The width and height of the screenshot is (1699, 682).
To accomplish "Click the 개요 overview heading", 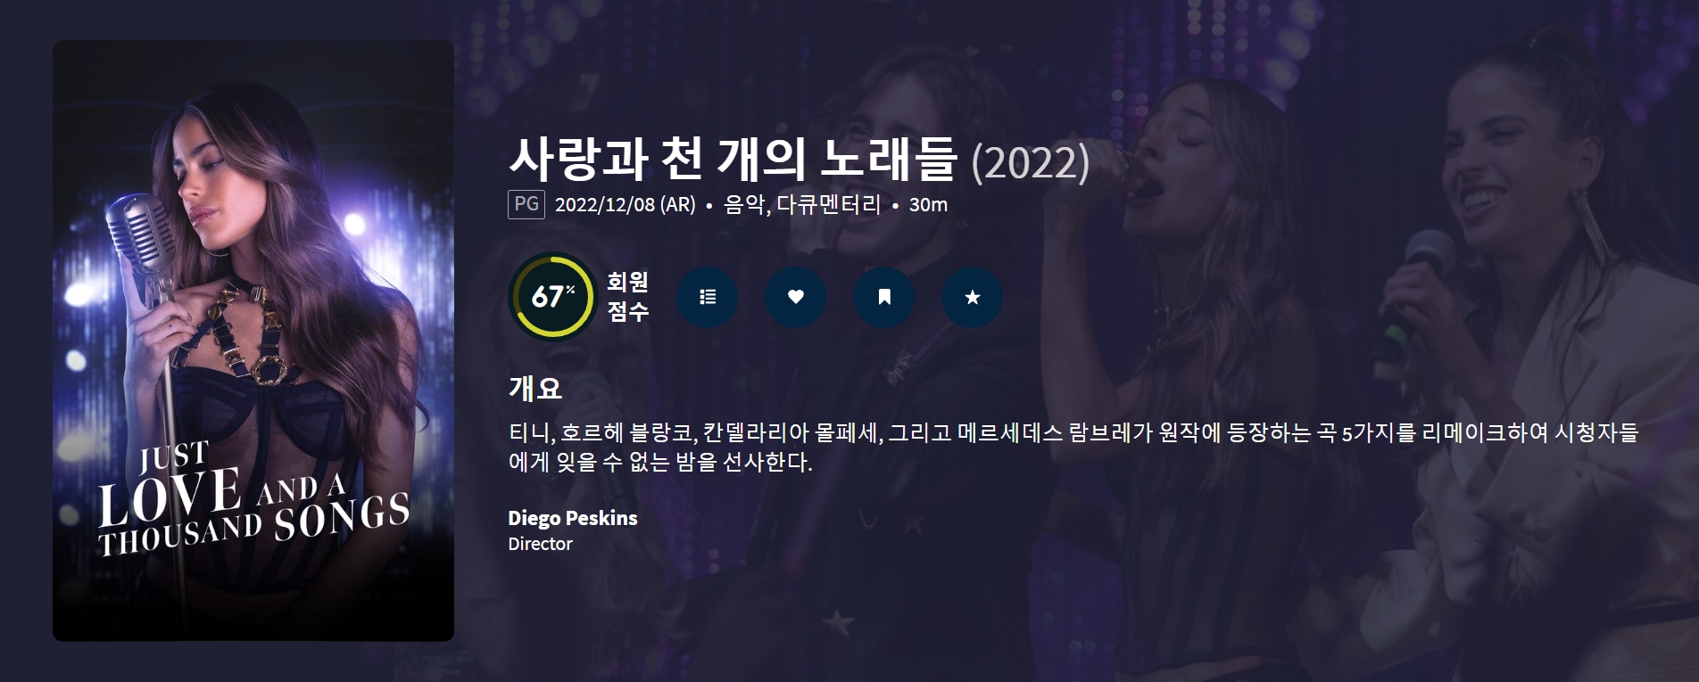I will pos(535,388).
